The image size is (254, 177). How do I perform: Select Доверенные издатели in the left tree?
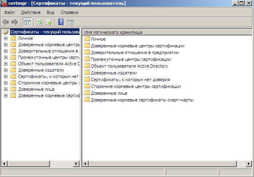click(x=41, y=70)
